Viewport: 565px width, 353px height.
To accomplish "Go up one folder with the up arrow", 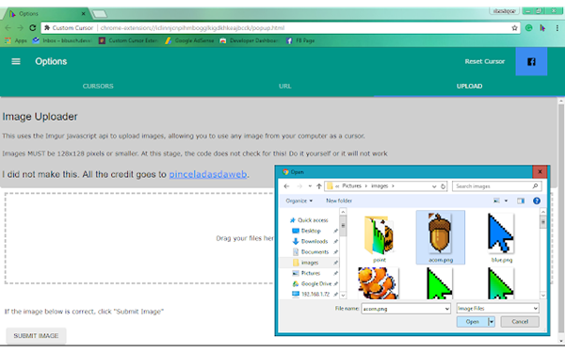I will pyautogui.click(x=319, y=186).
